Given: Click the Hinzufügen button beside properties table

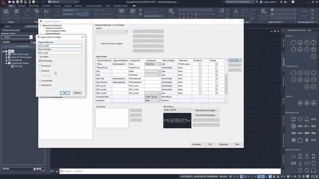Looking at the screenshot, I should click(x=235, y=61).
